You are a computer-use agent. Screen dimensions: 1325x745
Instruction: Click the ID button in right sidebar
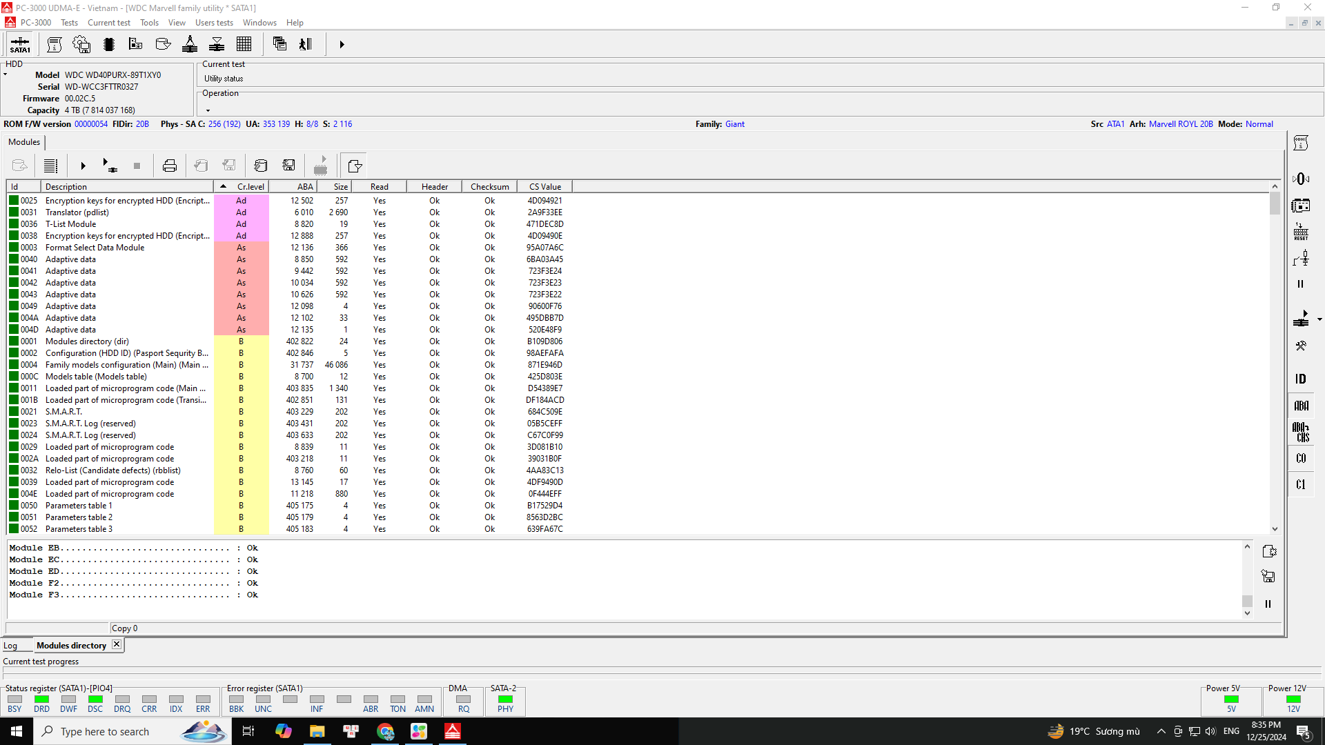1301,379
